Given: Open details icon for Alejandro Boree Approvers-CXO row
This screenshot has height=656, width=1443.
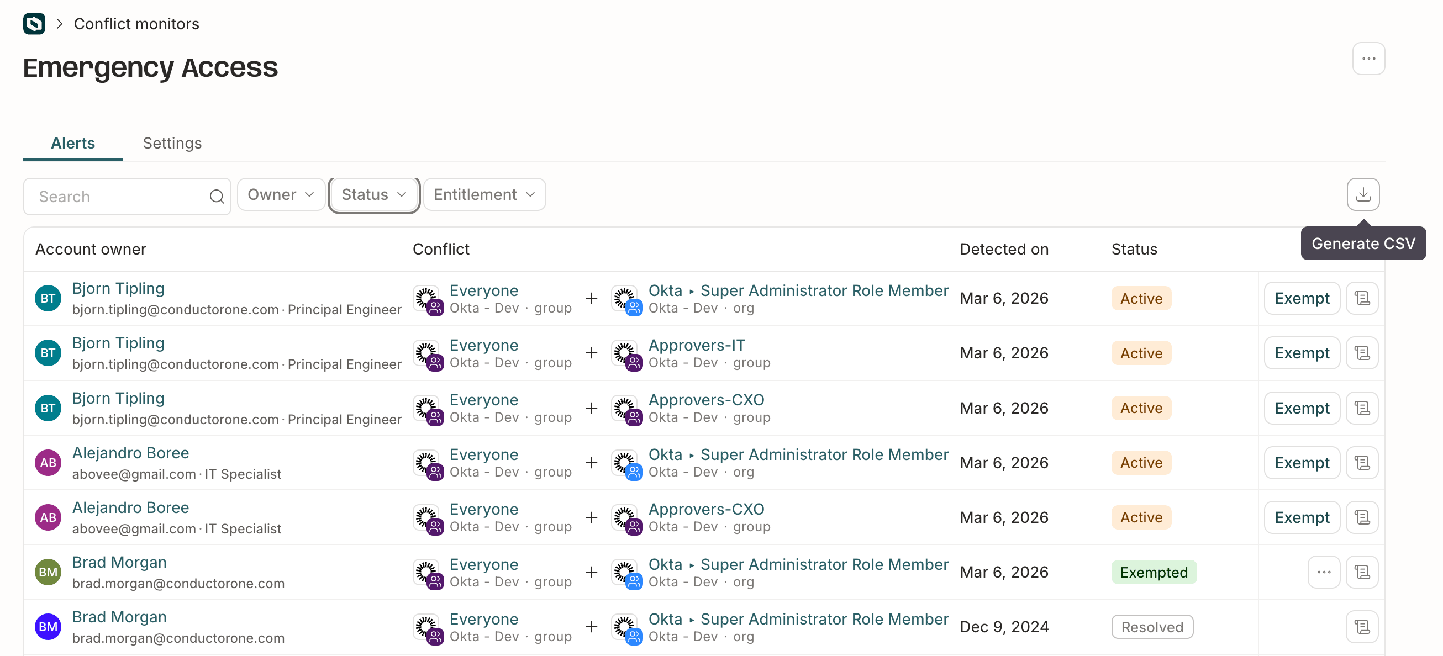Looking at the screenshot, I should point(1362,517).
